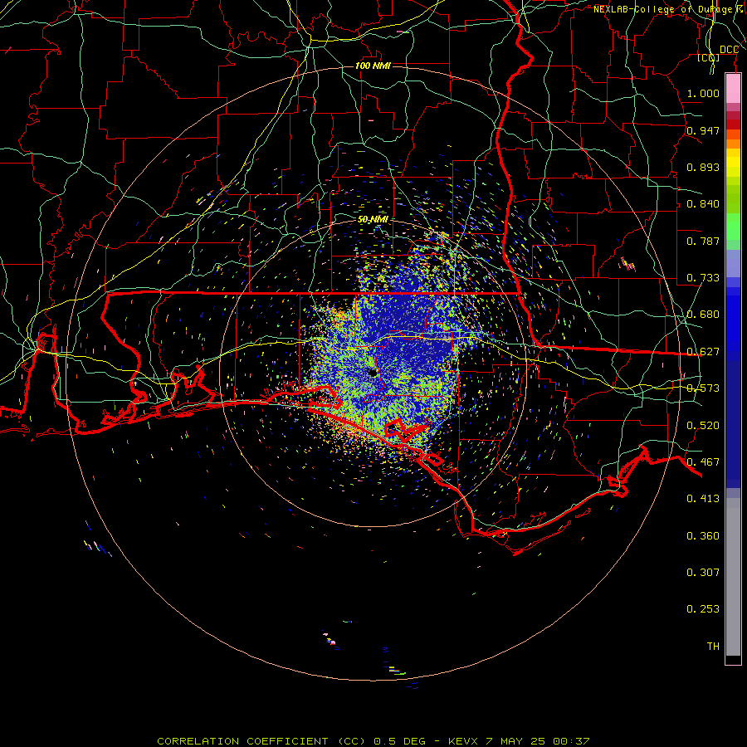
Task: Click the TH threshold label on the scale
Action: (x=713, y=647)
